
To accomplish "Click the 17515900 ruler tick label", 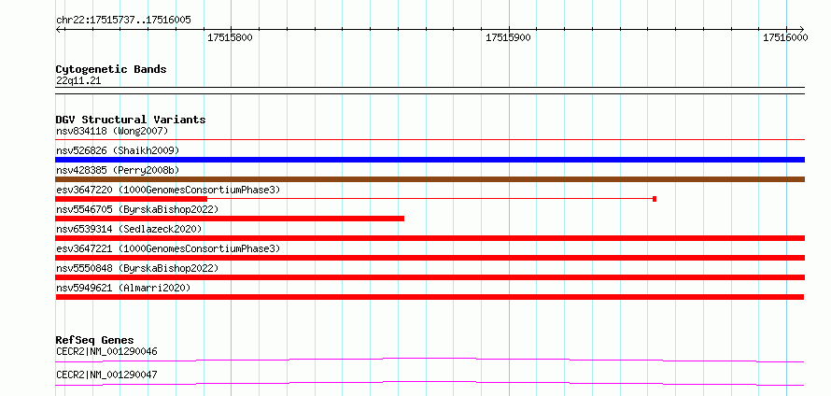I will pyautogui.click(x=508, y=37).
